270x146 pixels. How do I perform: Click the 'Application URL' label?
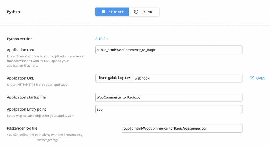(x=20, y=78)
